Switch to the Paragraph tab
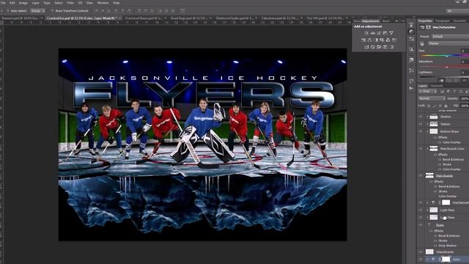The image size is (469, 264). (443, 21)
